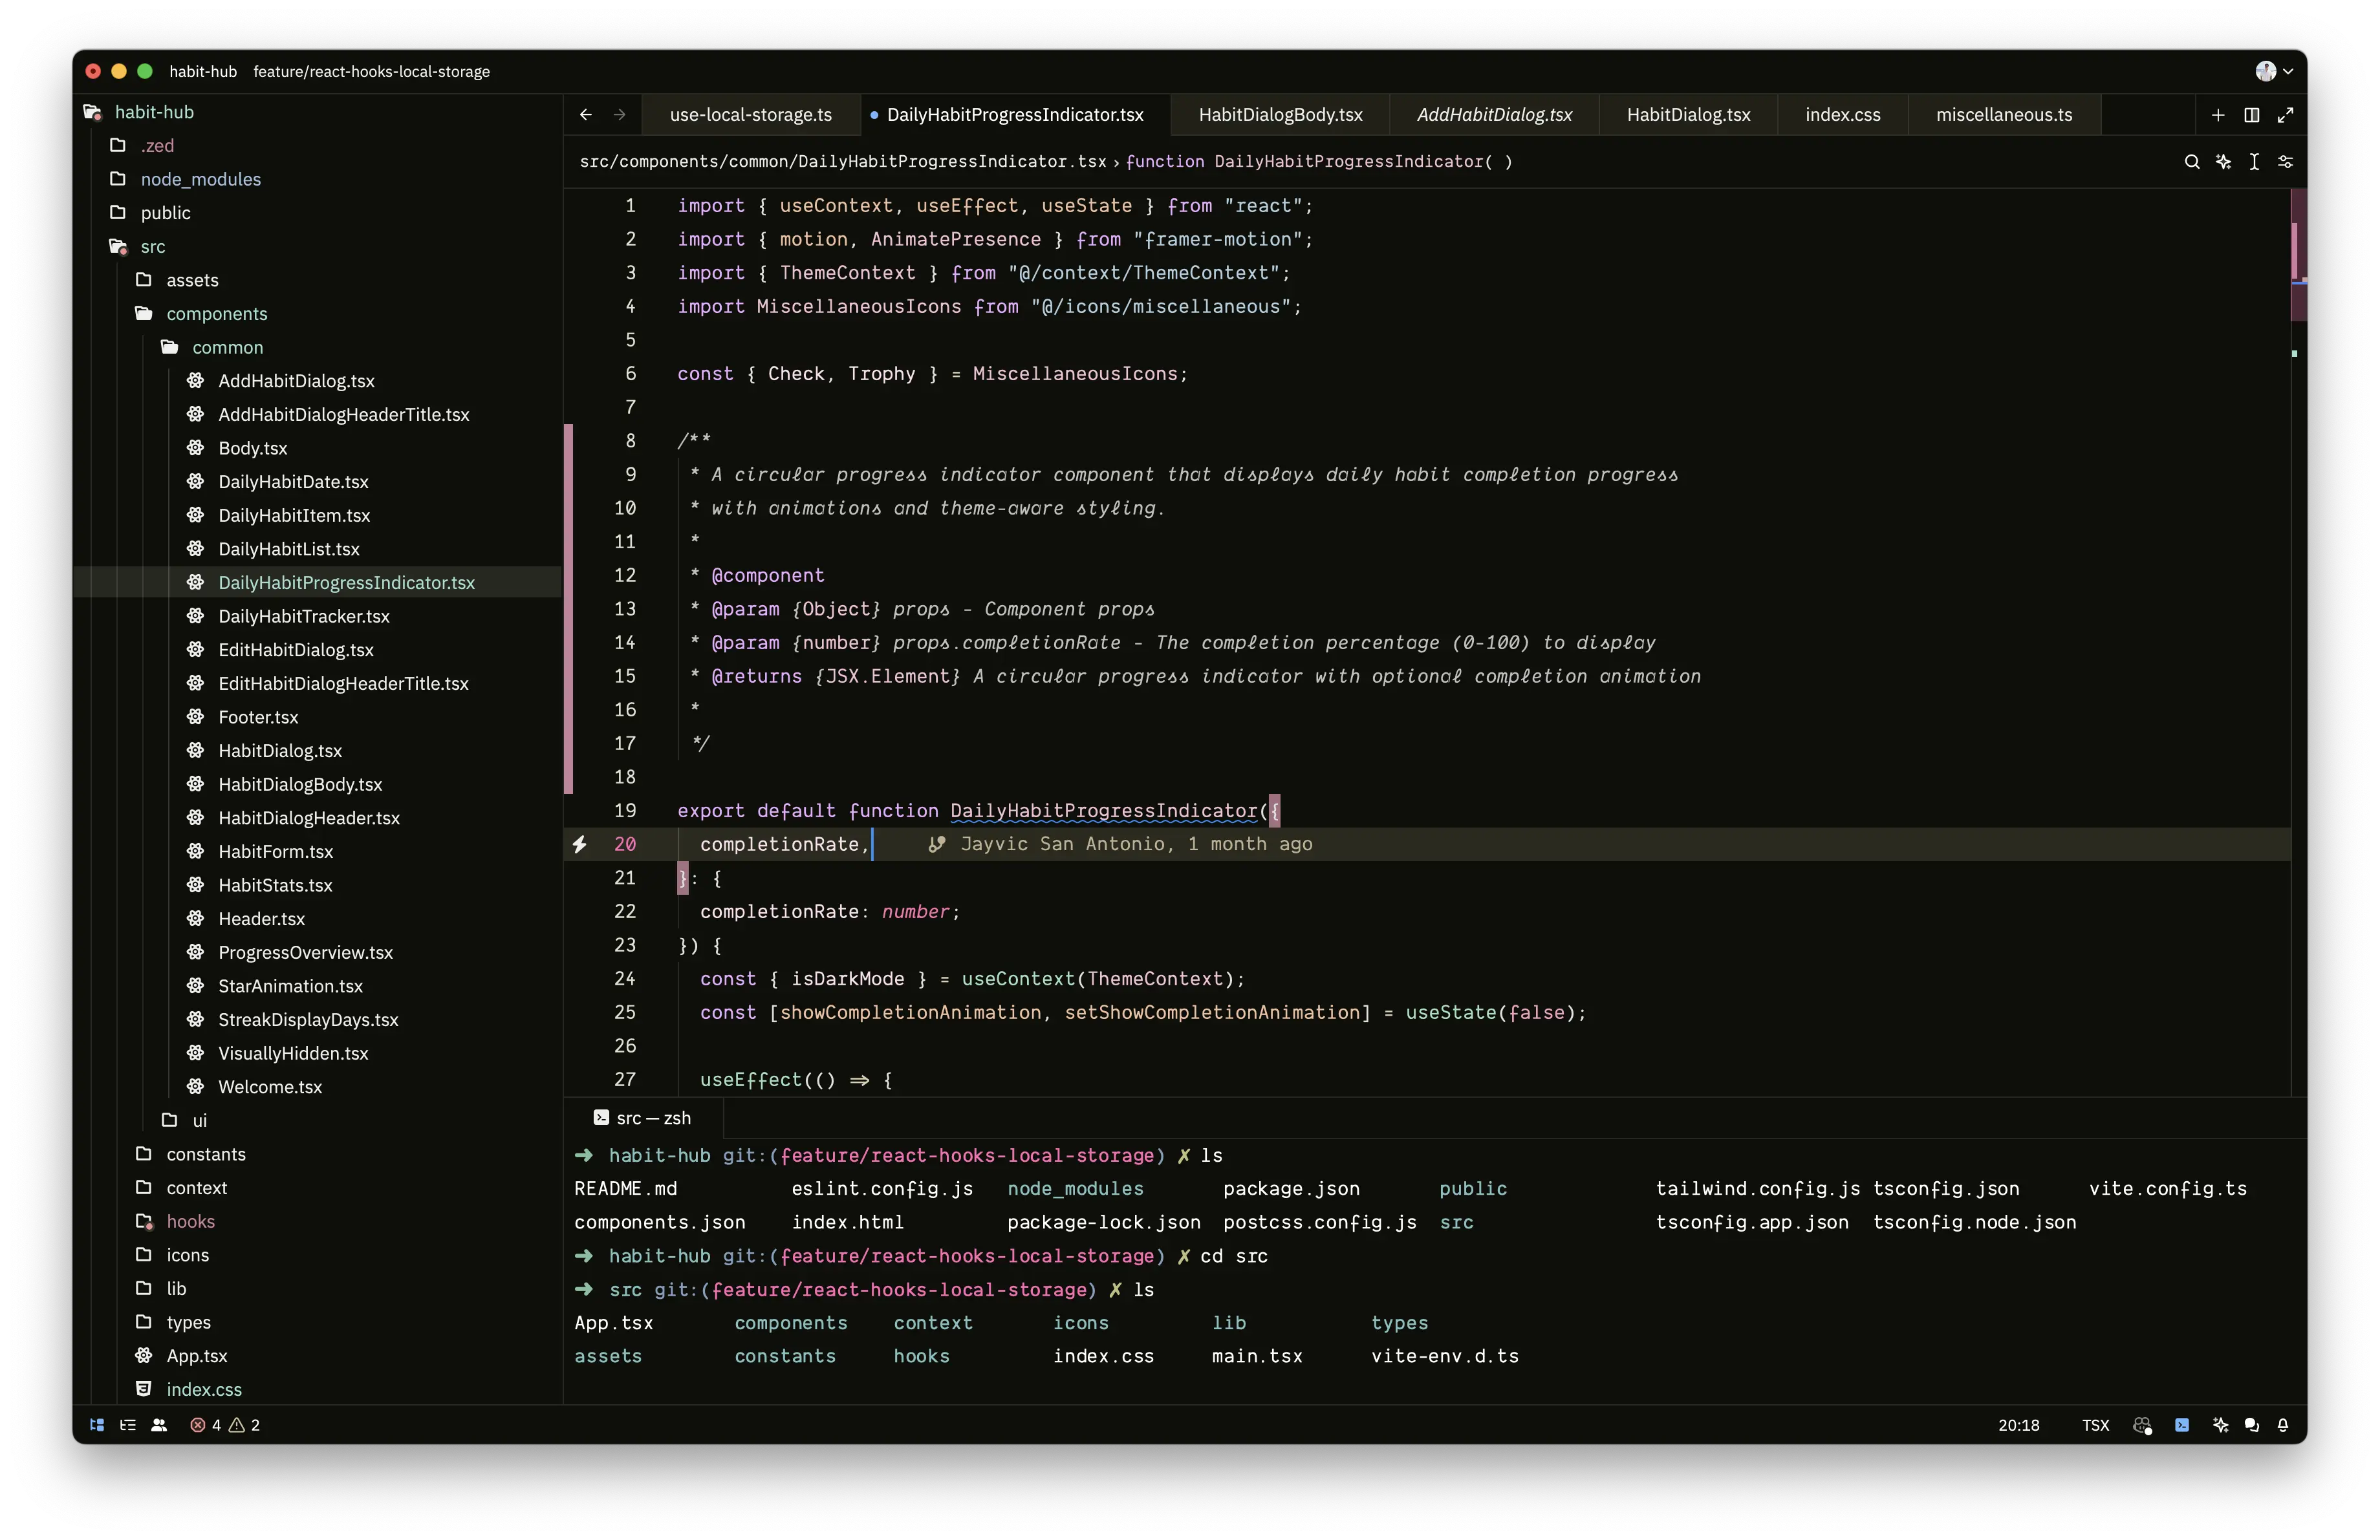Switch to index.css tab

[x=1842, y=115]
